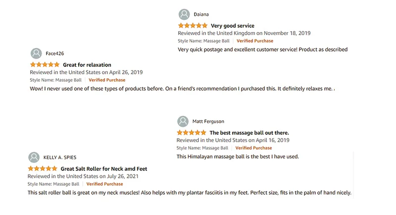Screen dimensions: 396x215
Task: Click Verified Purchase on Matt Ferguson's review
Action: [253, 148]
